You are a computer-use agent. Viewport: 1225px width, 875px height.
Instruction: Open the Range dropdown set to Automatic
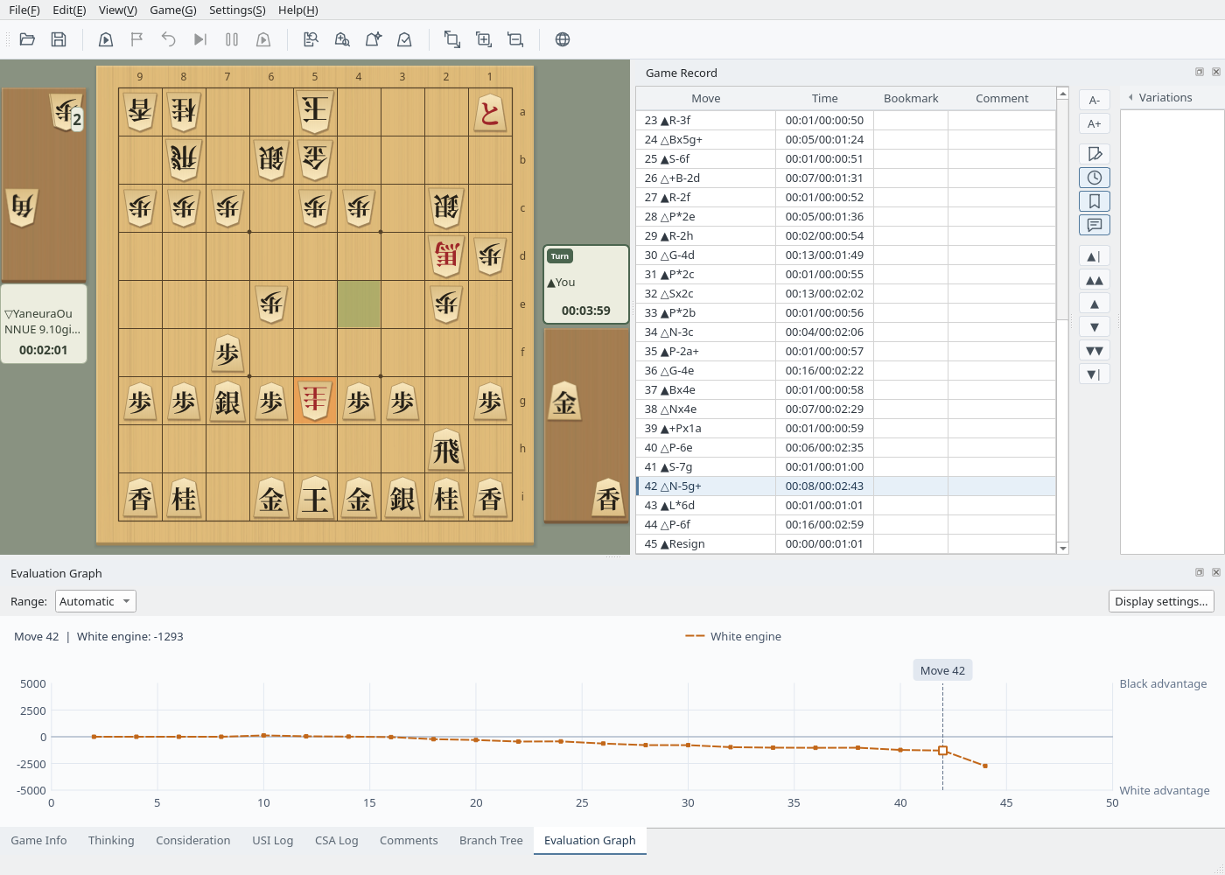tap(95, 601)
